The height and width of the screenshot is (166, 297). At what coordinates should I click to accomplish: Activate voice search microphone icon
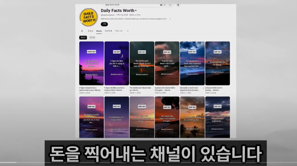click(178, 5)
